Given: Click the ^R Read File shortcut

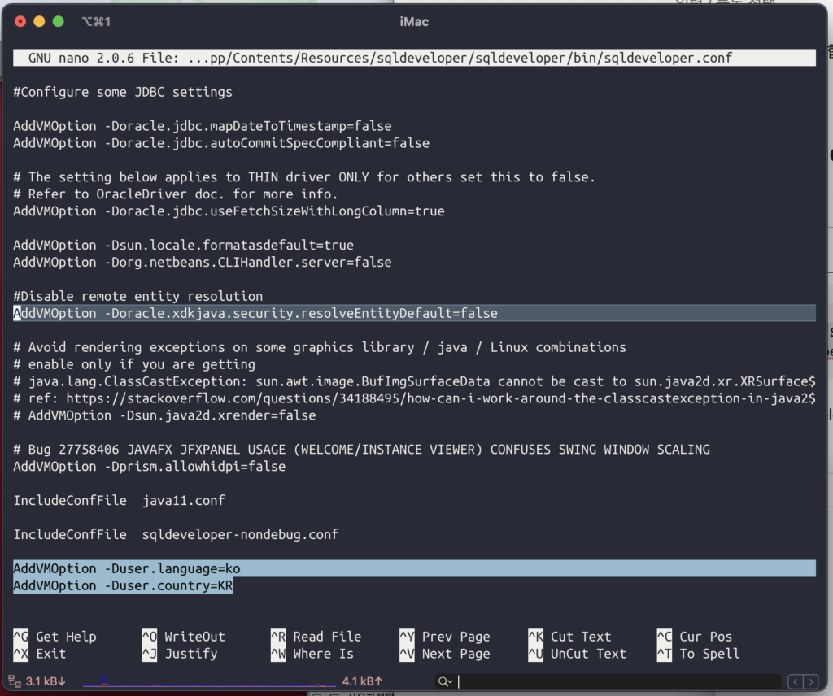Looking at the screenshot, I should coord(316,637).
